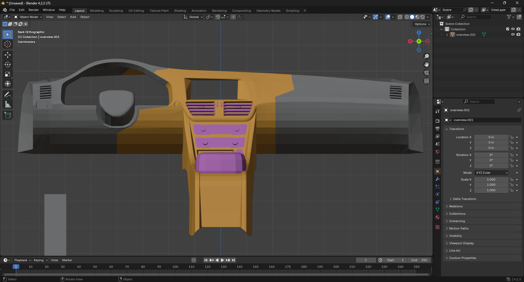Click the outliner Search field

pyautogui.click(x=476, y=17)
